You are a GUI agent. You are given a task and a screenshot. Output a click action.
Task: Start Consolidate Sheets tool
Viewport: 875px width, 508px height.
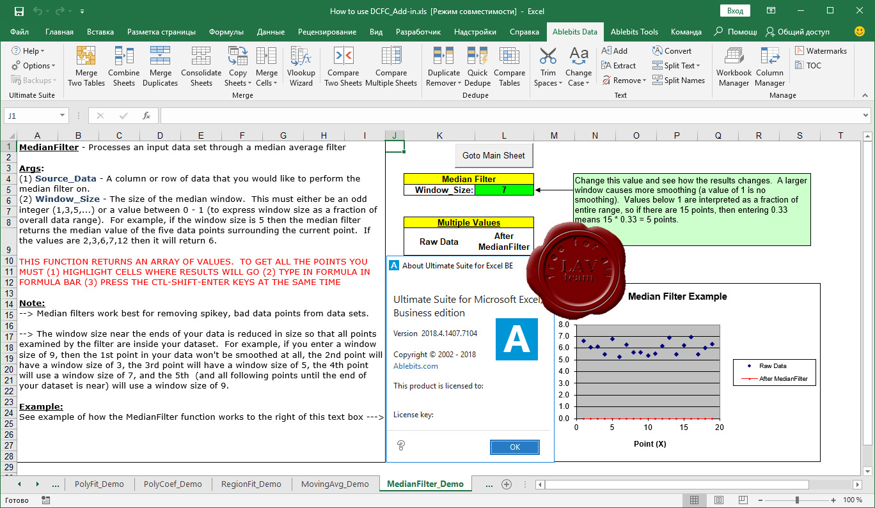coord(201,66)
